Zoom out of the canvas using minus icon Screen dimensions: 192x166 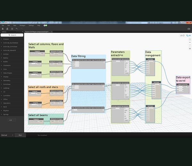[x=190, y=45]
